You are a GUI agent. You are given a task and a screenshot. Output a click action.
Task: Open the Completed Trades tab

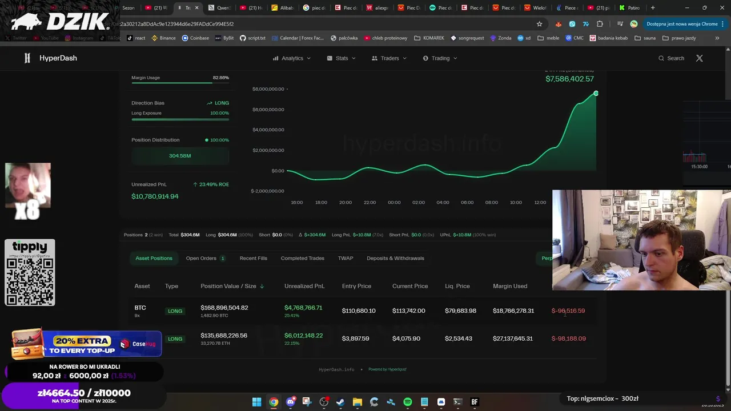pyautogui.click(x=303, y=258)
